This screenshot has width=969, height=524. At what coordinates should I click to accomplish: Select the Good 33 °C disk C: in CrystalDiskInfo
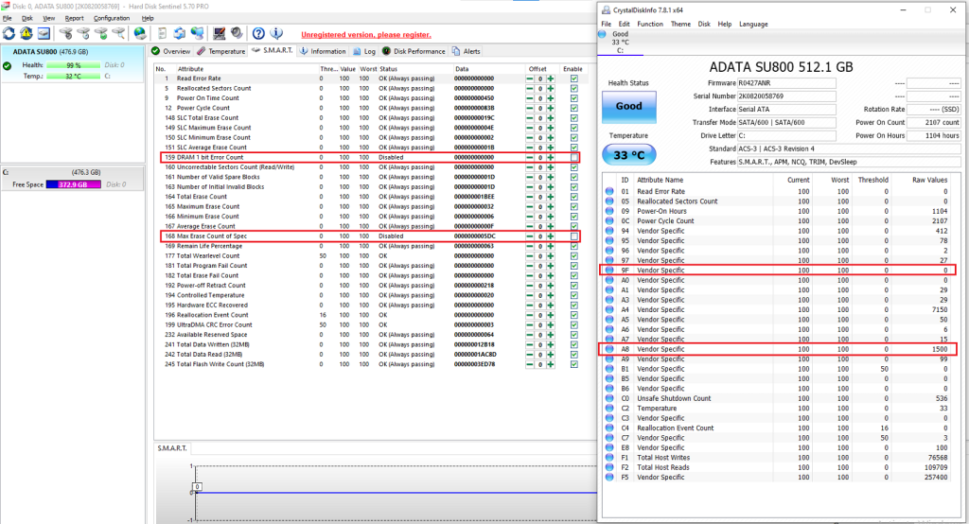[620, 42]
